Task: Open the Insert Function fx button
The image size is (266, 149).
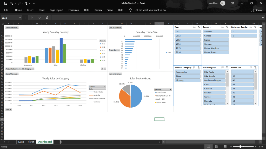Action: click(x=47, y=18)
